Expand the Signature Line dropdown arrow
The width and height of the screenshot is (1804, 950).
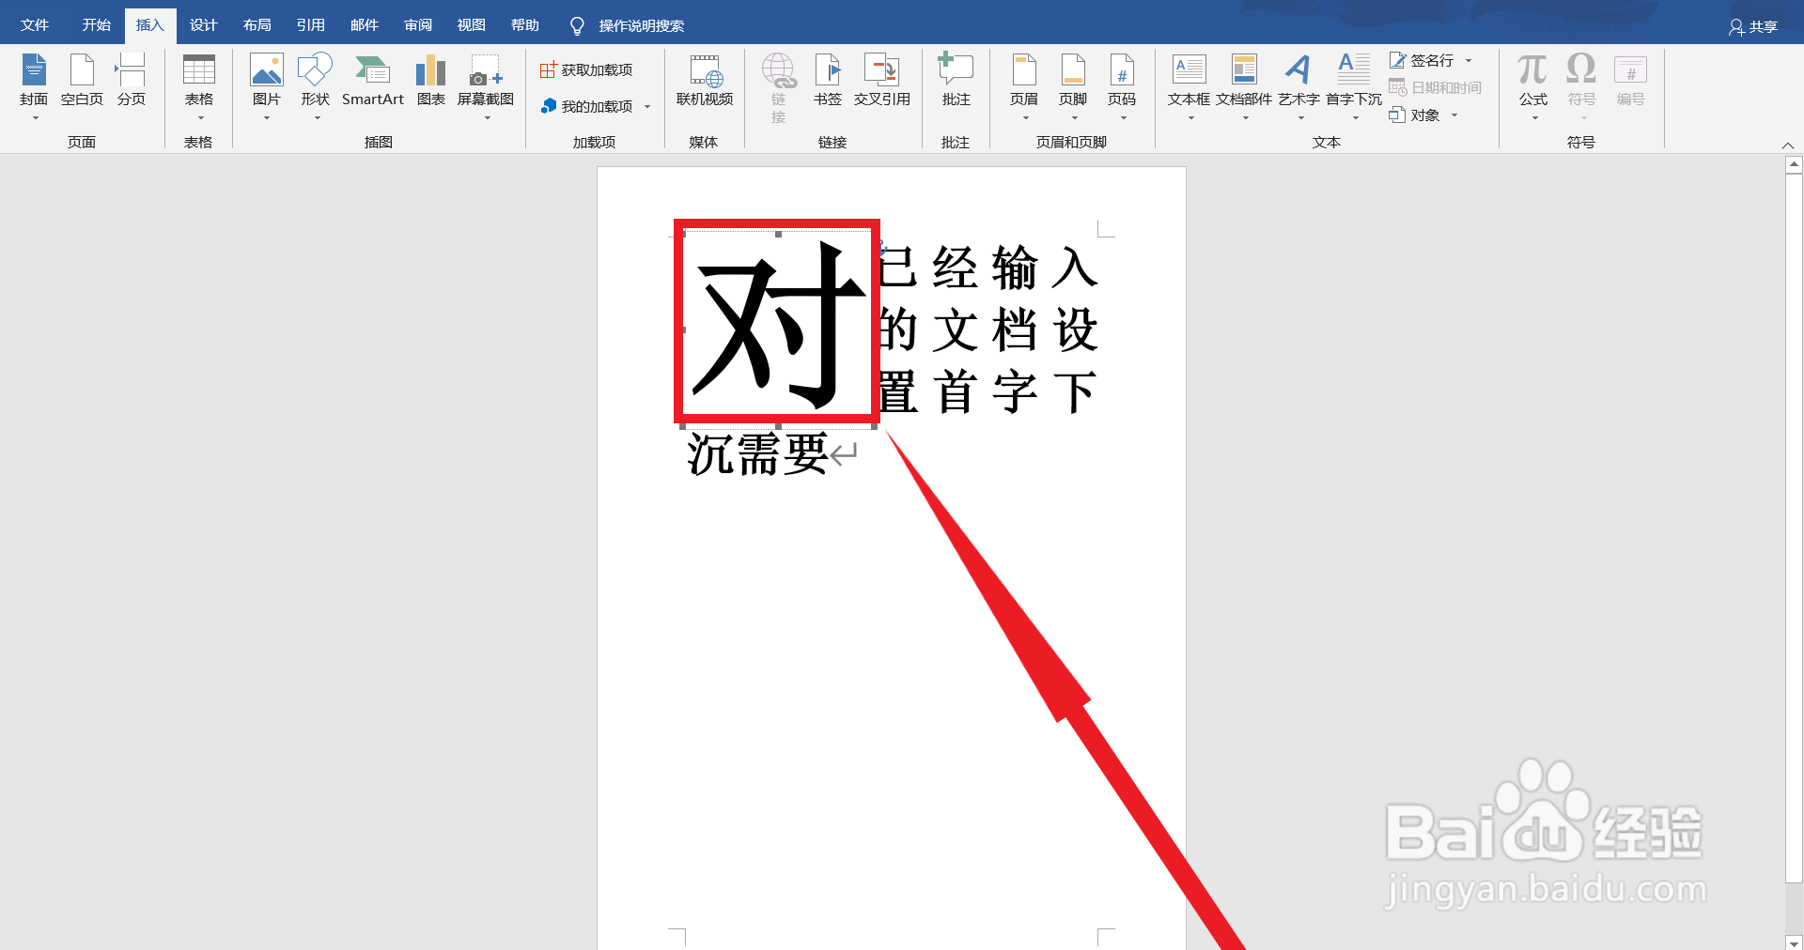coord(1469,61)
